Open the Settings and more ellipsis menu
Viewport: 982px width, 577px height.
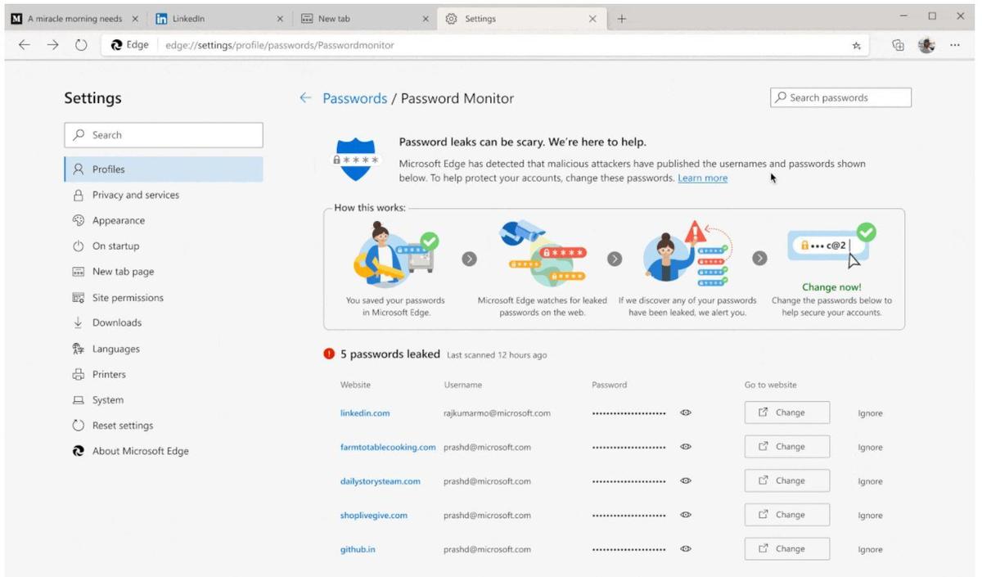tap(955, 46)
